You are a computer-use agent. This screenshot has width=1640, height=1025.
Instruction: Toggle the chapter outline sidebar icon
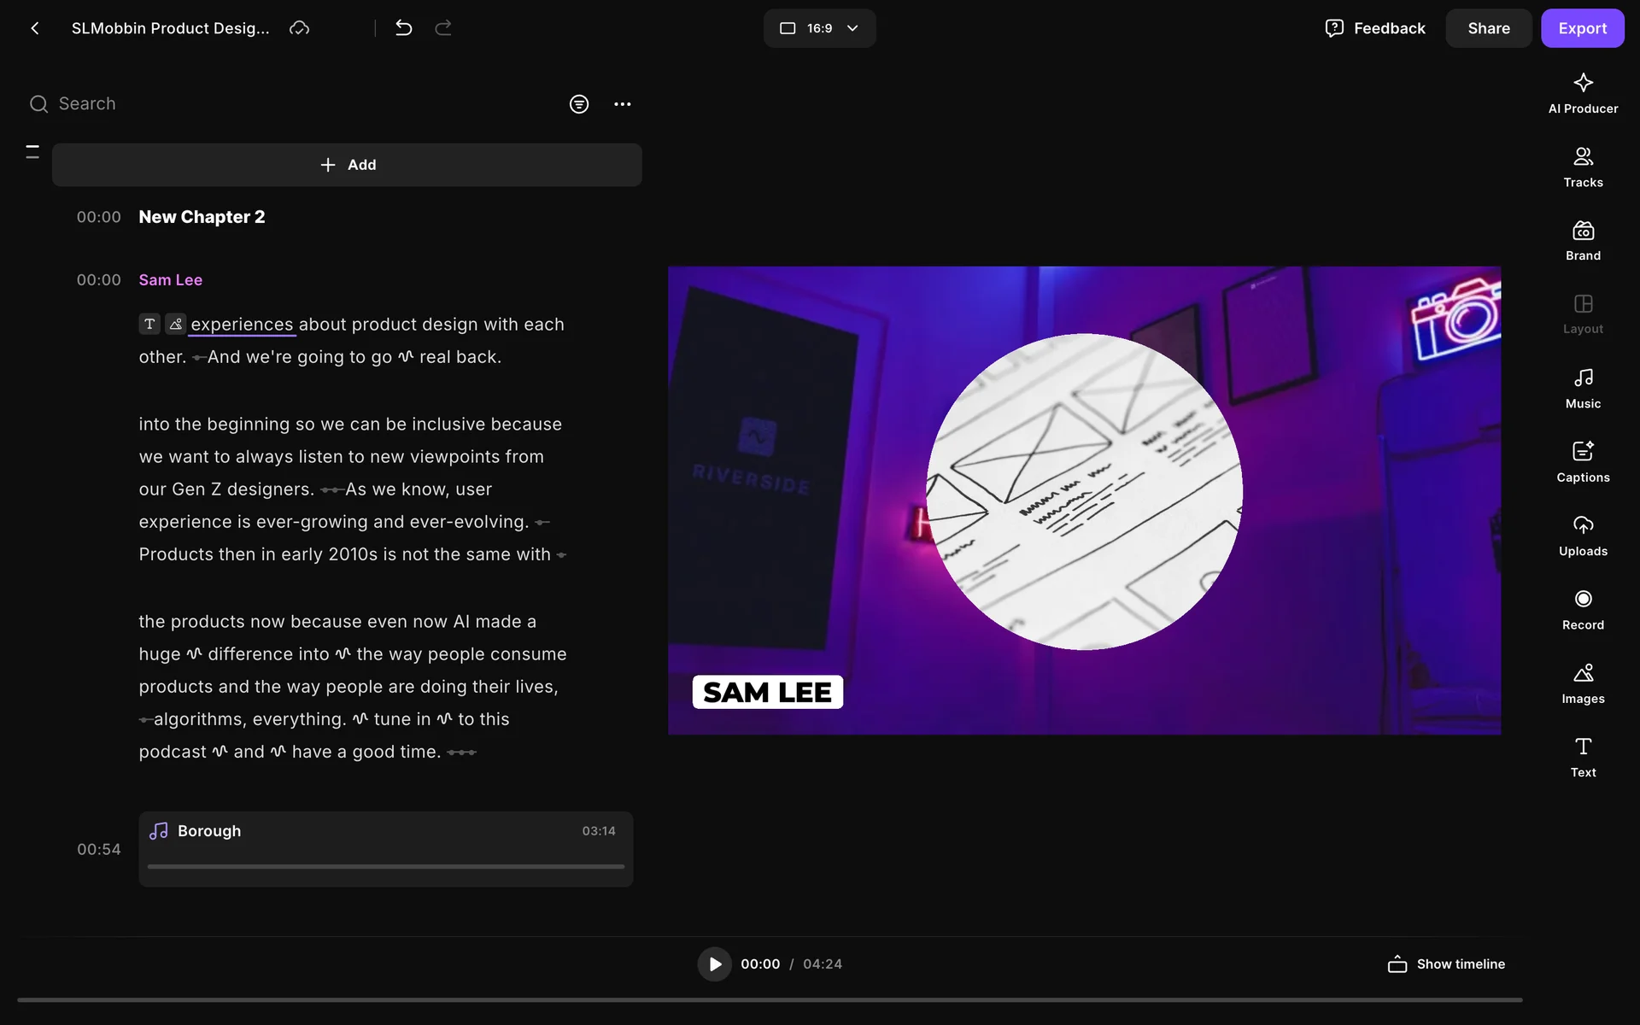click(32, 152)
